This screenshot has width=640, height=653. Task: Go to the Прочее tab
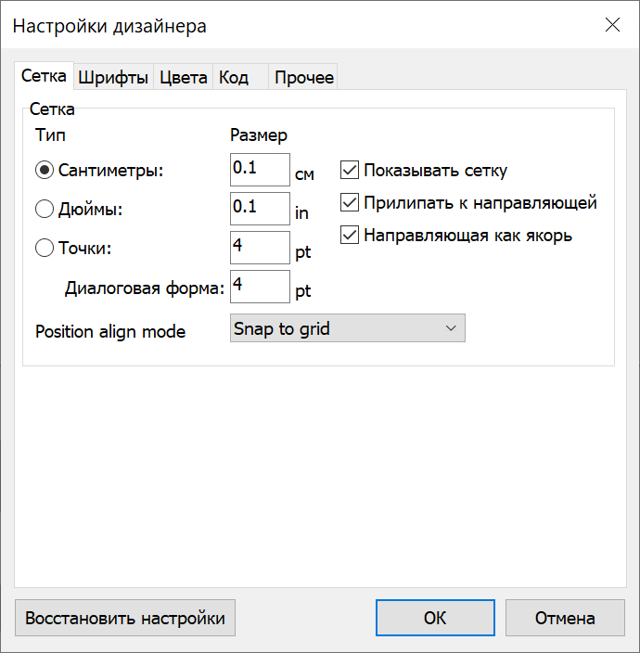(x=303, y=78)
